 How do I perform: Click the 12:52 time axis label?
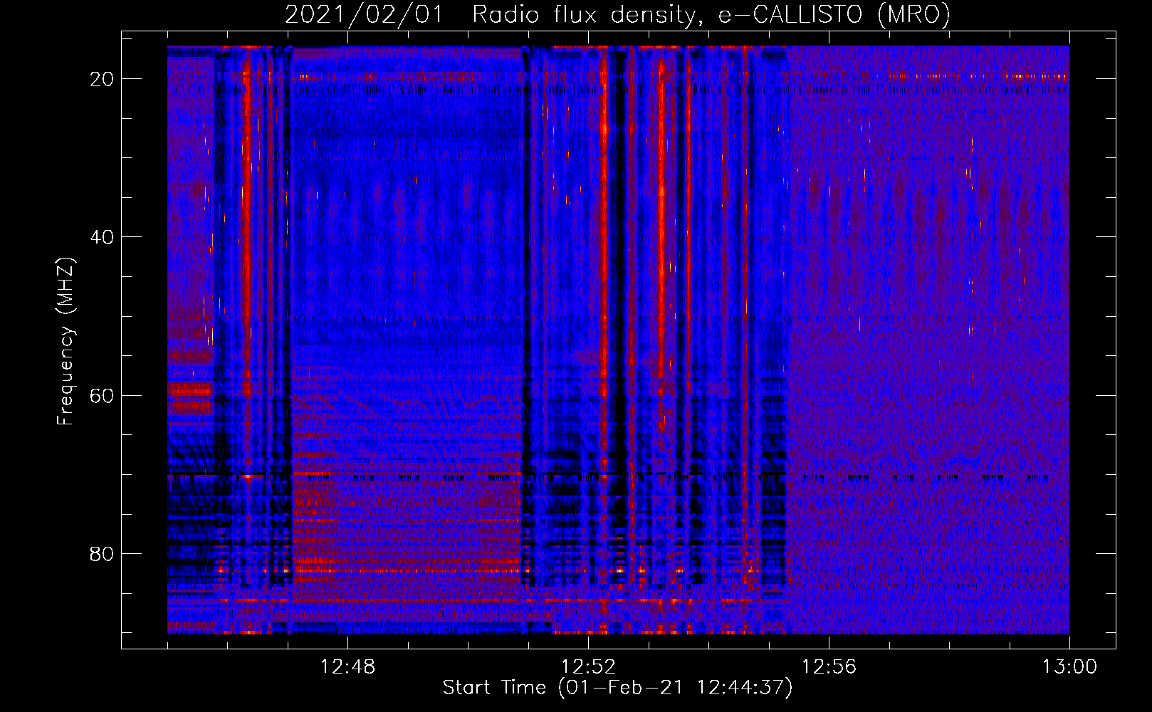tap(588, 667)
